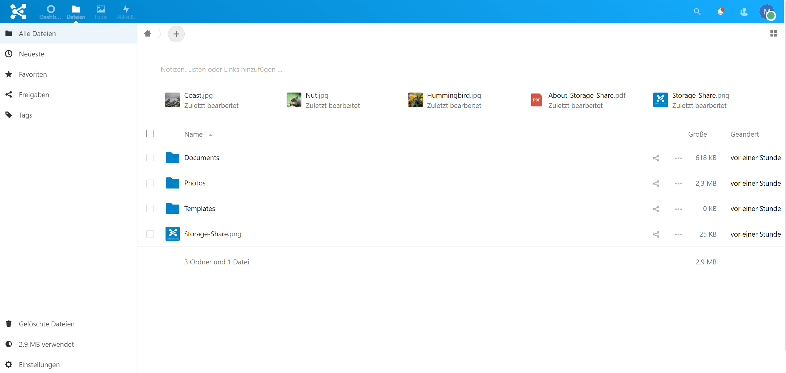
Task: Click the share icon for Documents
Action: tap(656, 158)
